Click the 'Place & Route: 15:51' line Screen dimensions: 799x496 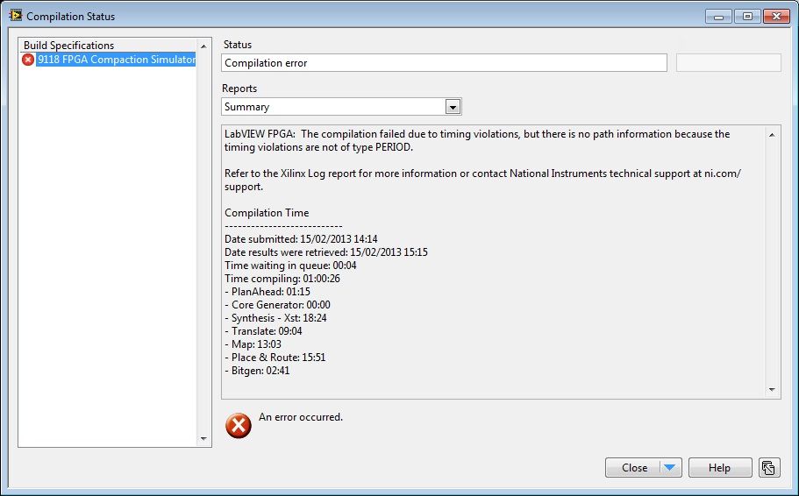(x=275, y=358)
